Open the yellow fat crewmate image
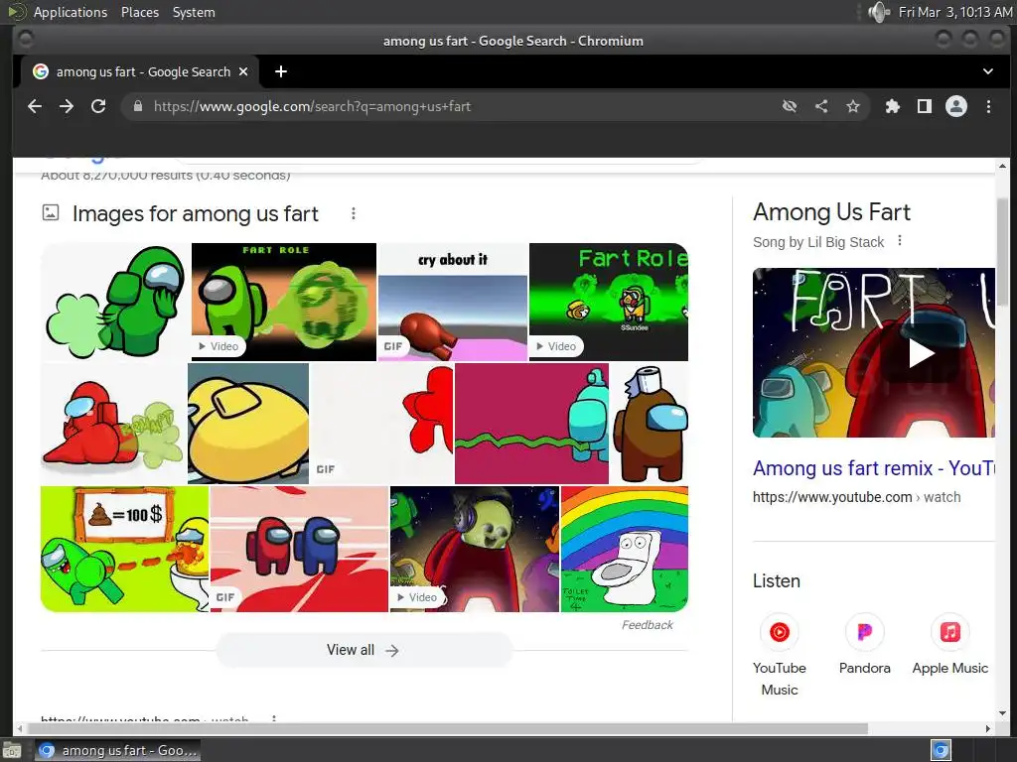 coord(248,423)
